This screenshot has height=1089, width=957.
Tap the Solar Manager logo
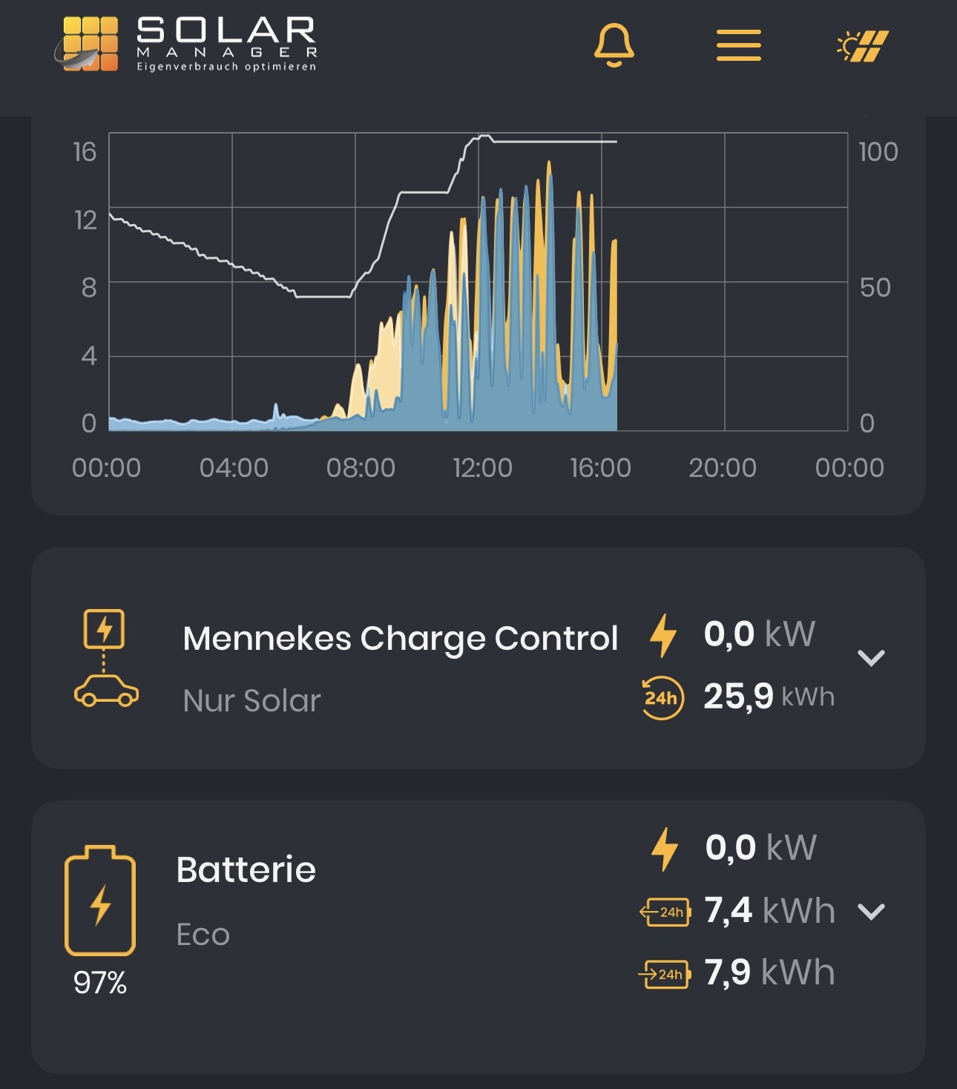pyautogui.click(x=185, y=45)
